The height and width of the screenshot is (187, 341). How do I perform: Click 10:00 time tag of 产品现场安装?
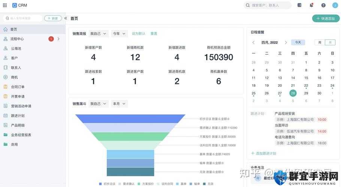point(322,120)
